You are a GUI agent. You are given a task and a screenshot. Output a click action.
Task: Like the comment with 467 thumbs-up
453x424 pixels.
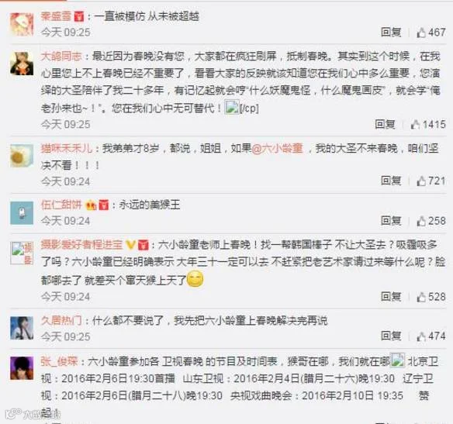(x=421, y=33)
